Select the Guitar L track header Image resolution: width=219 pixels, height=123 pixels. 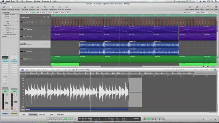coord(35,44)
